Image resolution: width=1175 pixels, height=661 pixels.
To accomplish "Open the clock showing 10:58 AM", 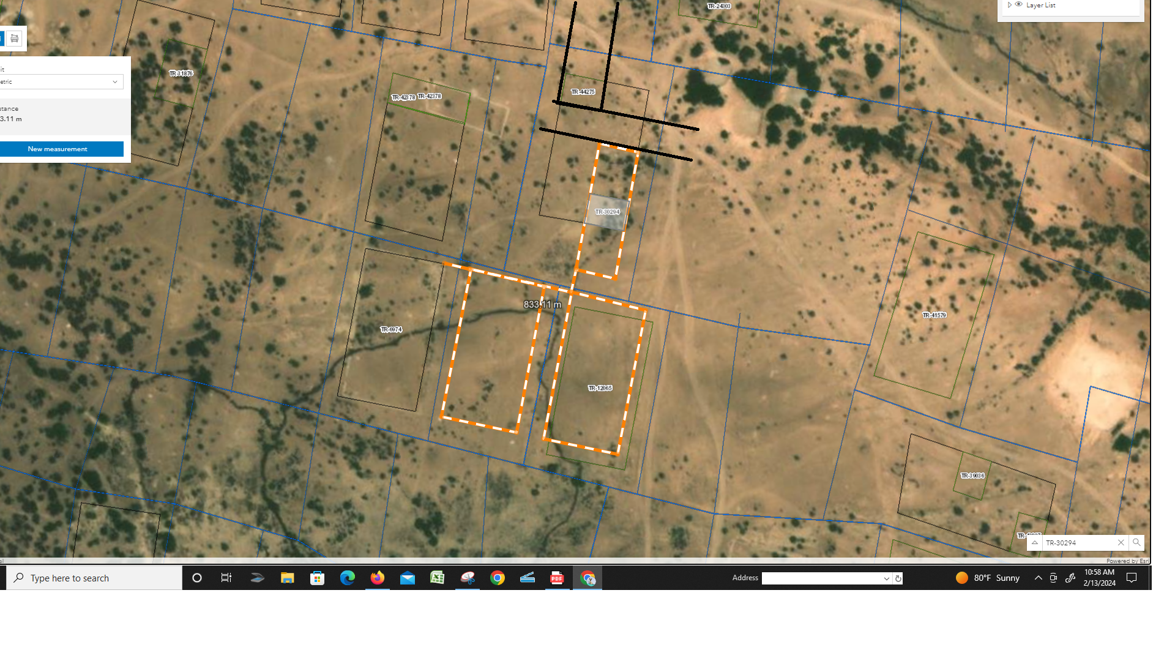I will [1099, 578].
